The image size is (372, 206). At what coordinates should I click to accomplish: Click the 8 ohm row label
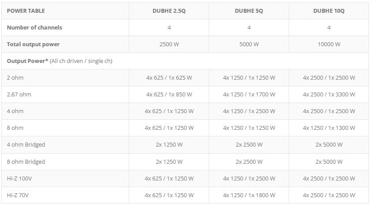point(15,128)
